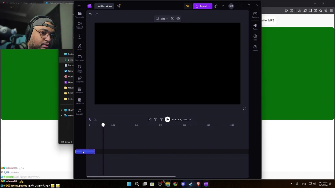Image resolution: width=335 pixels, height=188 pixels.
Task: Open the Graphics panel
Action: click(x=80, y=90)
